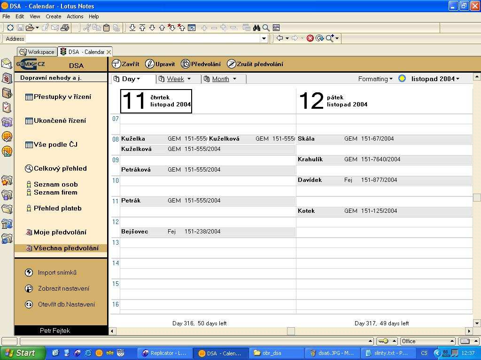
Task: Open the listopad 2004 date picker
Action: (x=435, y=79)
